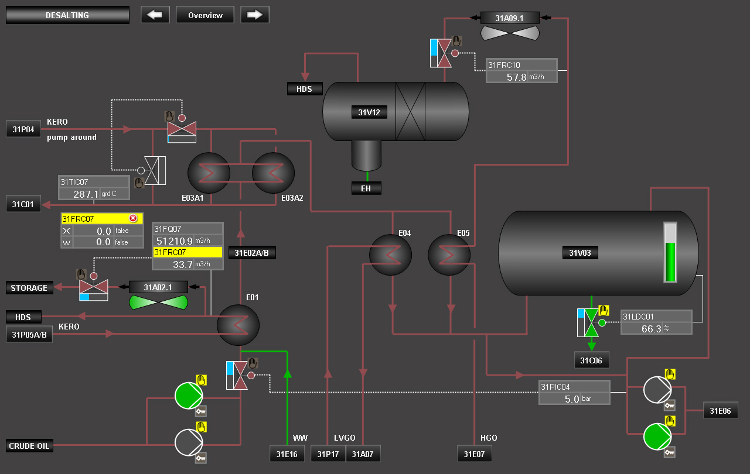The width and height of the screenshot is (750, 474).
Task: Jump to 31C01 link
Action: click(x=23, y=204)
